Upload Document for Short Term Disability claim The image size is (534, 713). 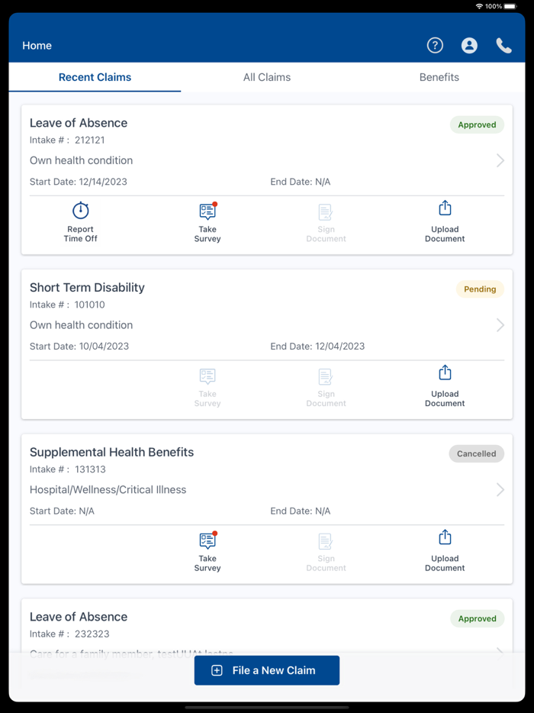445,386
